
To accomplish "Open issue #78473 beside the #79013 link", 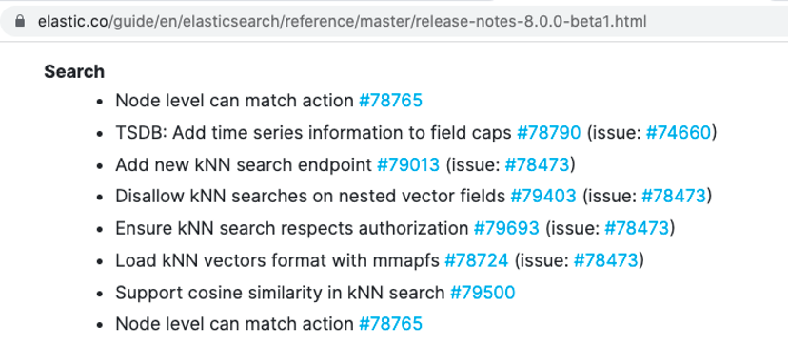I will [537, 164].
